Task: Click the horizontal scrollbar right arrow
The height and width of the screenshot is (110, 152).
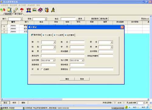Action: pos(148,99)
